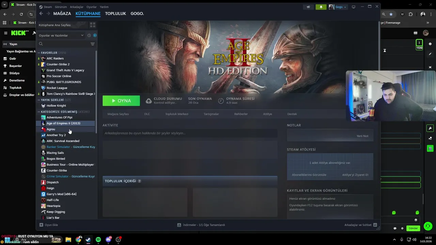Open the Chrome extensions puzzle icon
This screenshot has width=436, height=245.
pyautogui.click(x=410, y=14)
